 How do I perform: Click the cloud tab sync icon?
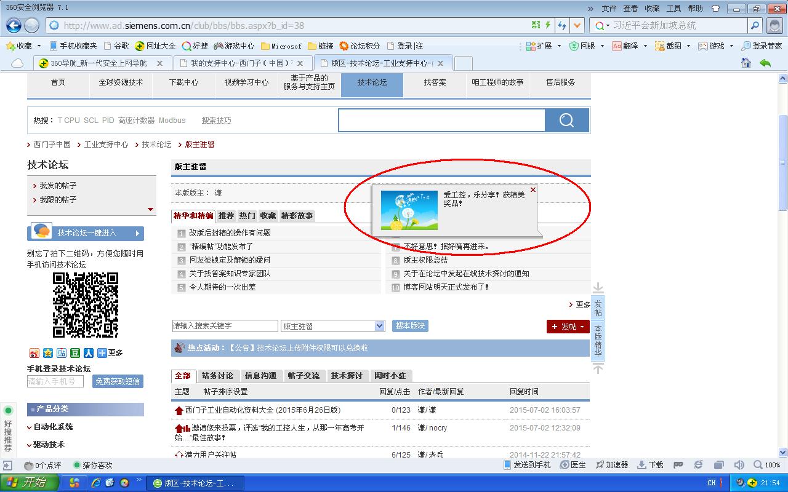(17, 63)
